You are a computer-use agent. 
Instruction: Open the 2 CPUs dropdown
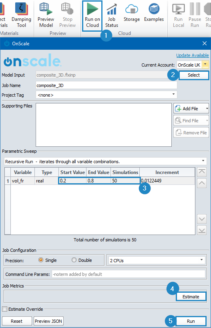click(157, 260)
